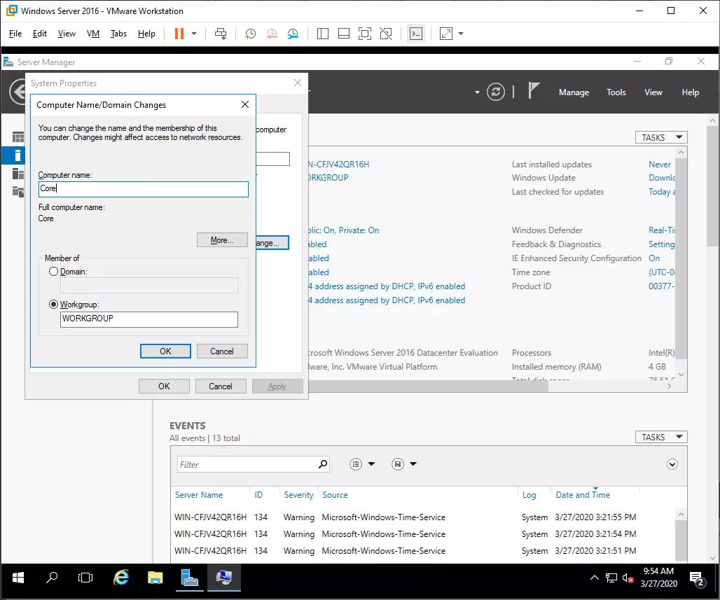Screen dimensions: 720x600
Task: Click the Events Filter search box
Action: (x=247, y=464)
